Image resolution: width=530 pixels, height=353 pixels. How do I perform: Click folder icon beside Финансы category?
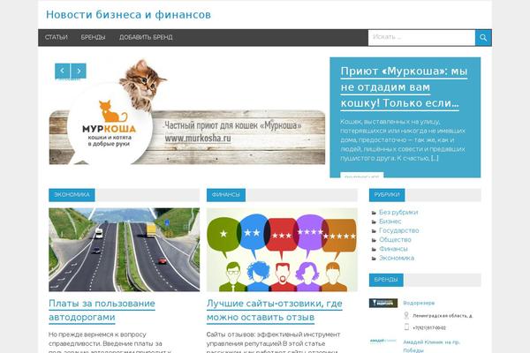[x=374, y=249]
